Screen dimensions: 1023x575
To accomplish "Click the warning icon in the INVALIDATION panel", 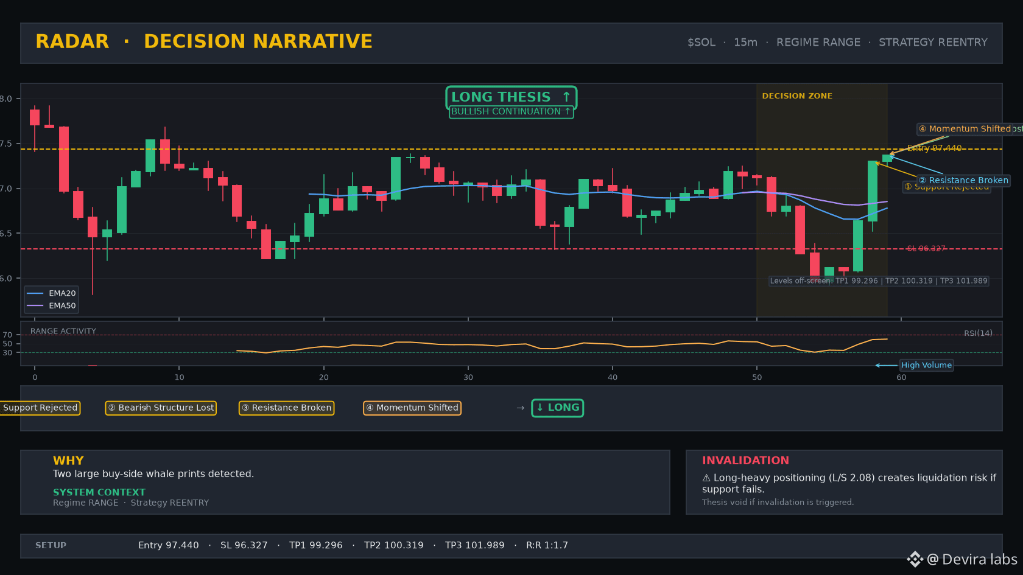I will [x=706, y=478].
